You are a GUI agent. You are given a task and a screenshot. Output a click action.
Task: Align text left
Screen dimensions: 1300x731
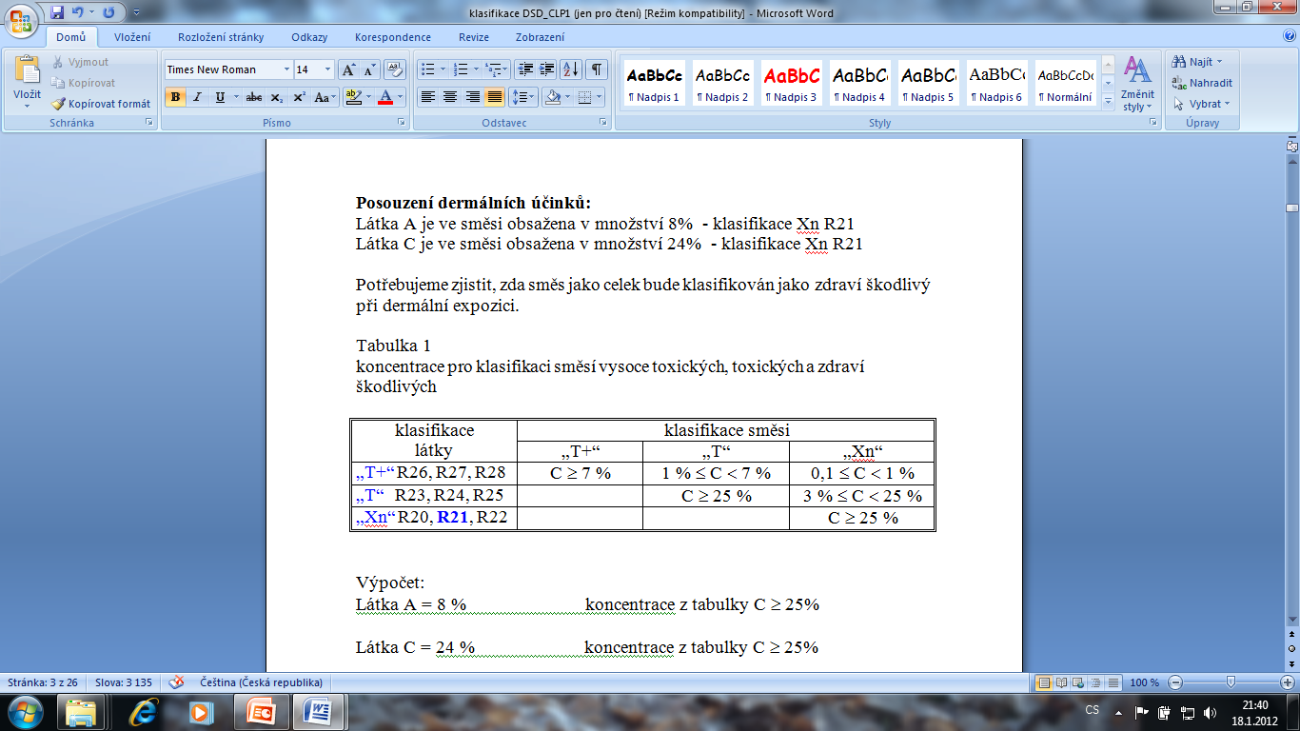pyautogui.click(x=428, y=97)
